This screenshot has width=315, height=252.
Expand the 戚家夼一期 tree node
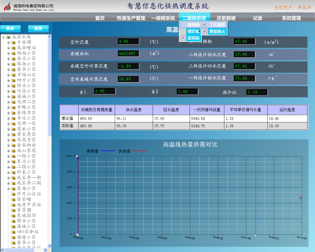[x=8, y=178]
